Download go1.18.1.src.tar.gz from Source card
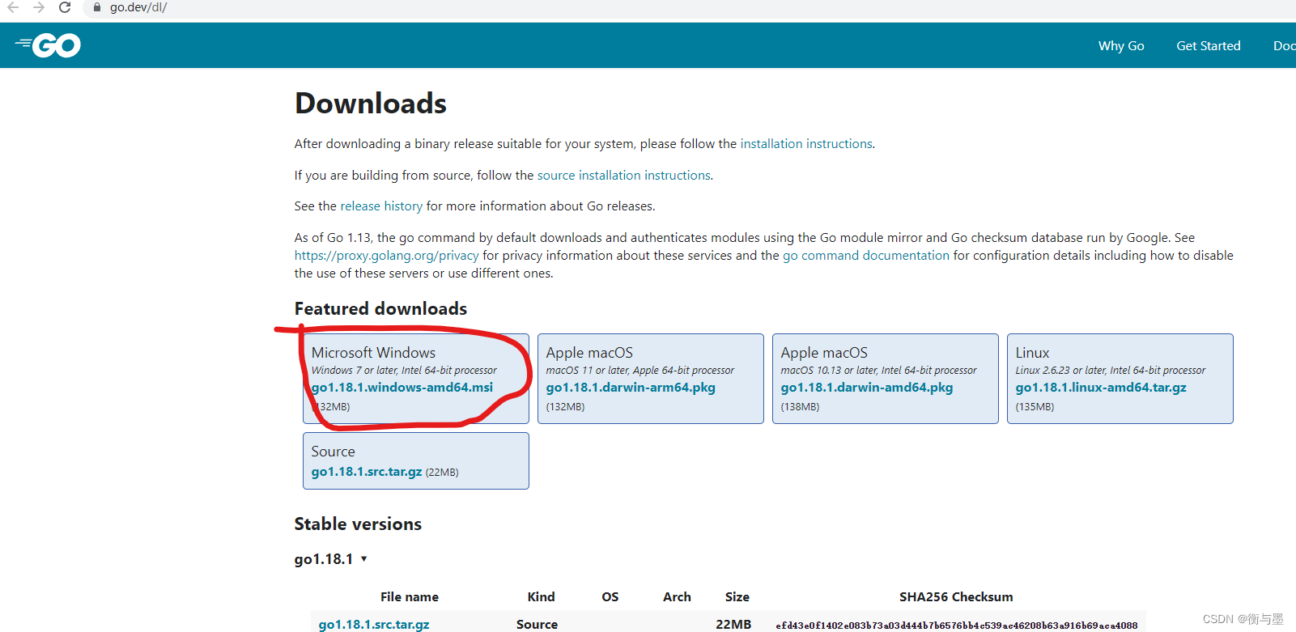This screenshot has height=632, width=1296. point(367,472)
